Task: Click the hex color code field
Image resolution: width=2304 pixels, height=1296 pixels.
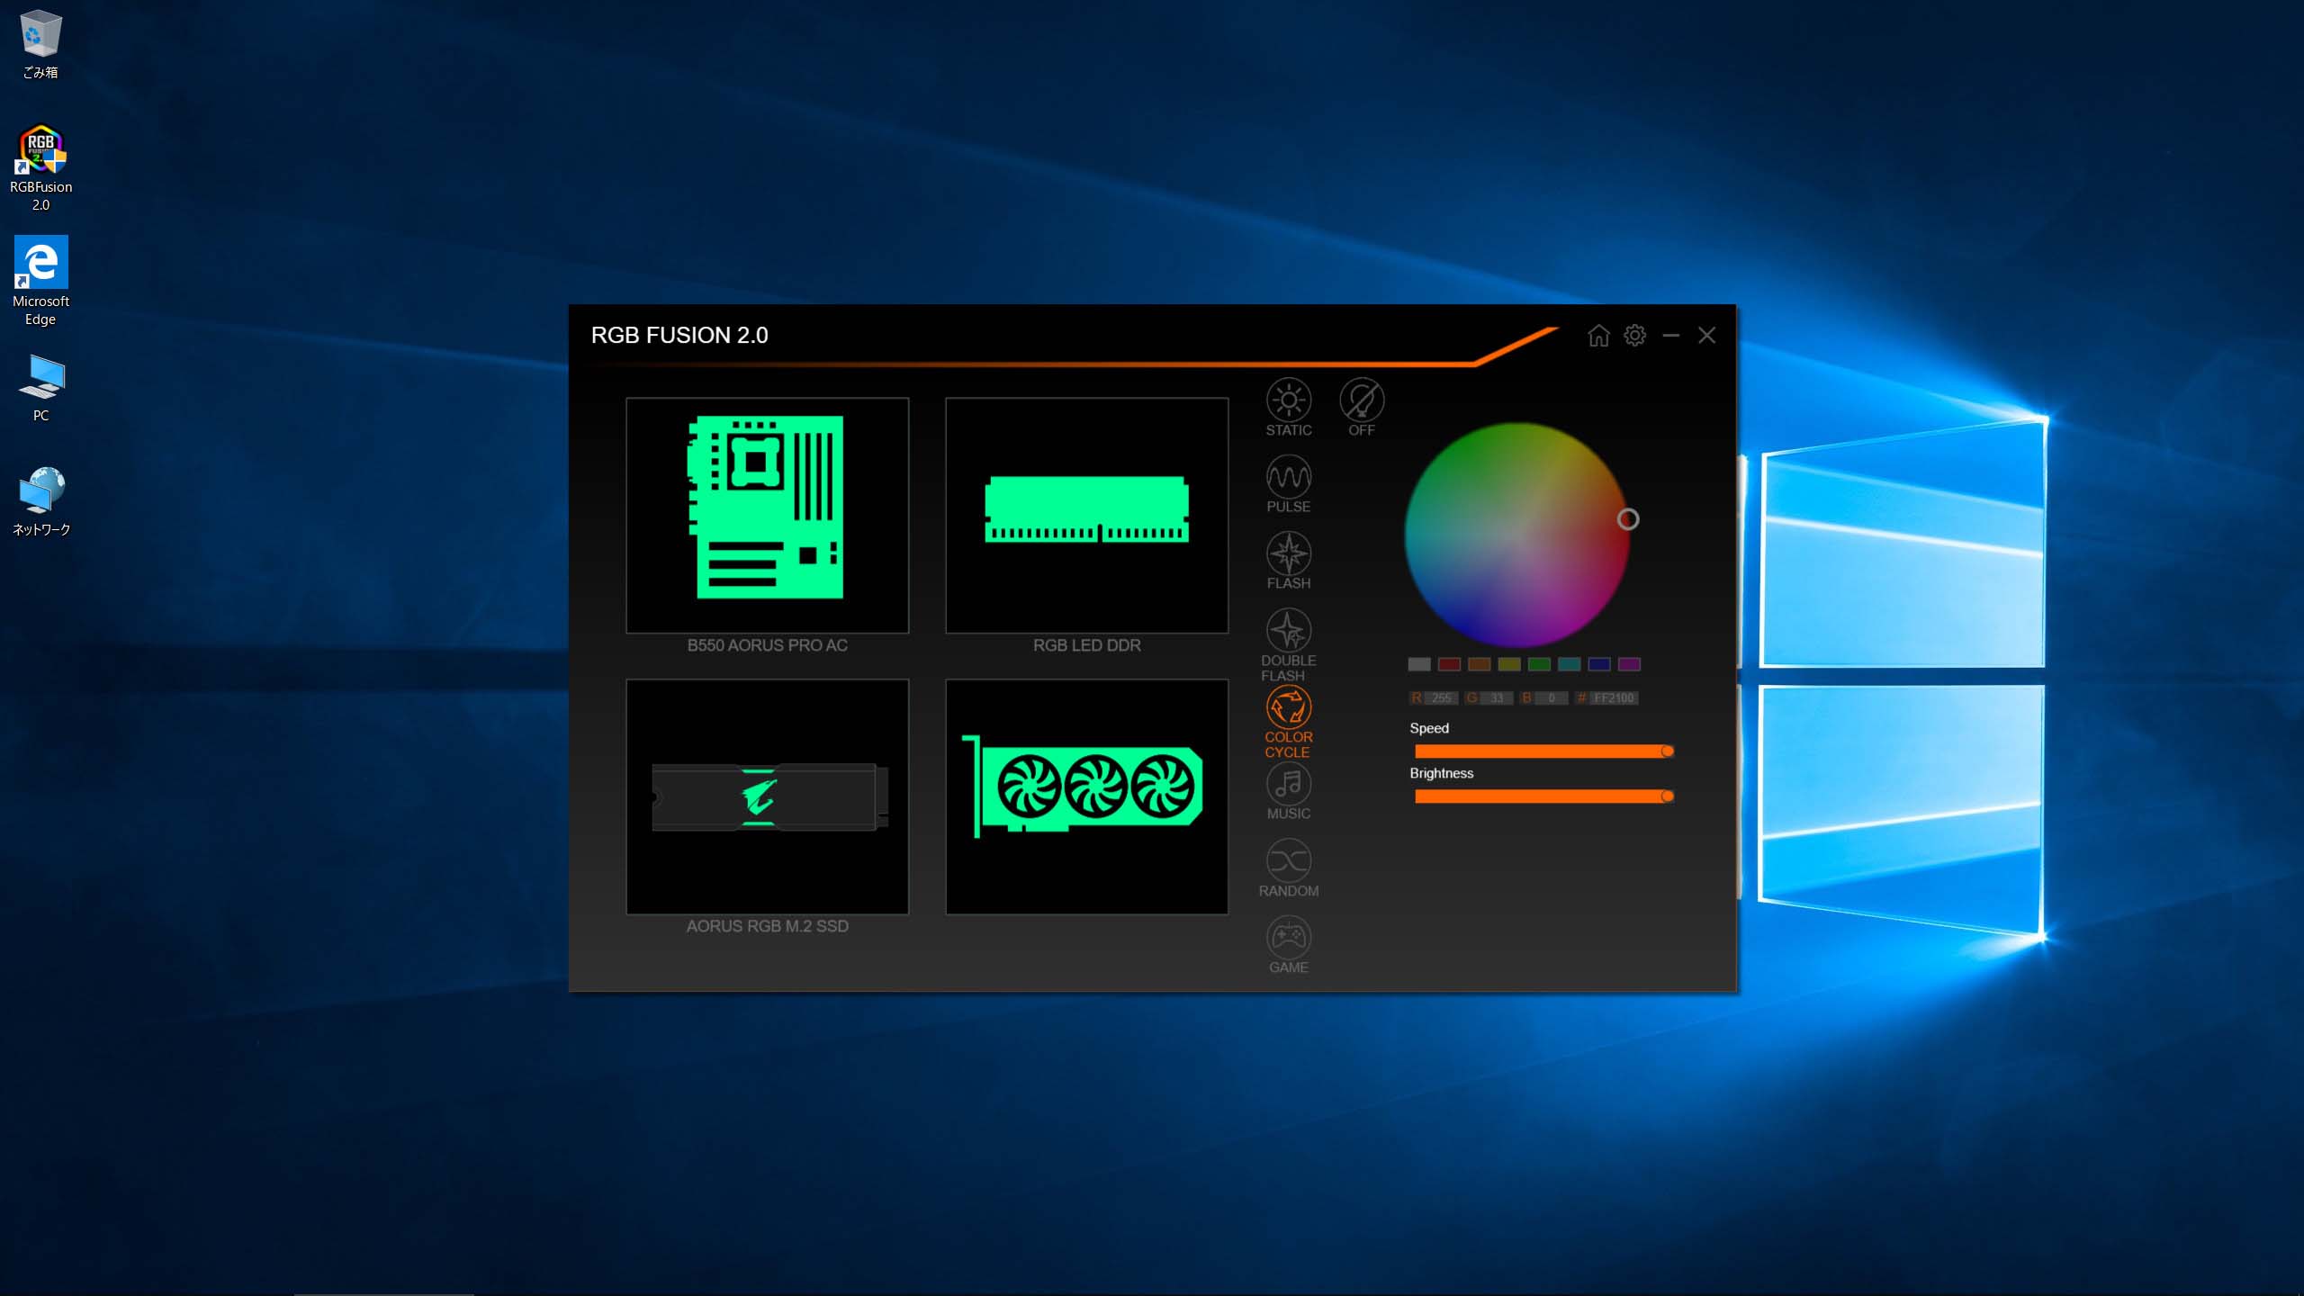Action: click(1613, 698)
